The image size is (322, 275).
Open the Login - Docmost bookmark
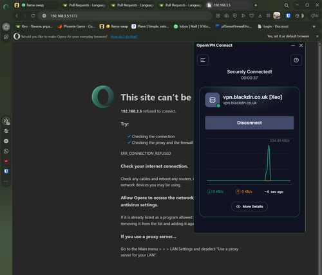[273, 26]
